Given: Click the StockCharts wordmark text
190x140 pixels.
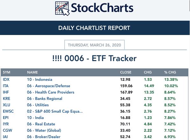Looking at the screenshot, I should [102, 8].
